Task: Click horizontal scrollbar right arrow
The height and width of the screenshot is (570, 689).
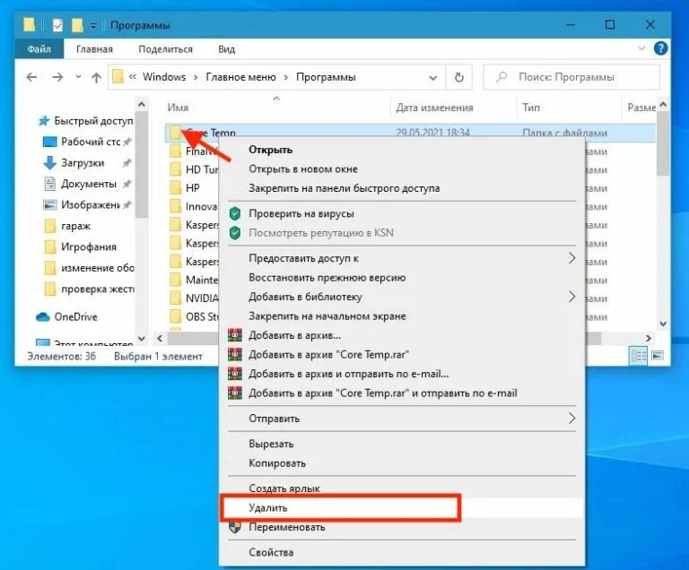Action: [x=648, y=338]
